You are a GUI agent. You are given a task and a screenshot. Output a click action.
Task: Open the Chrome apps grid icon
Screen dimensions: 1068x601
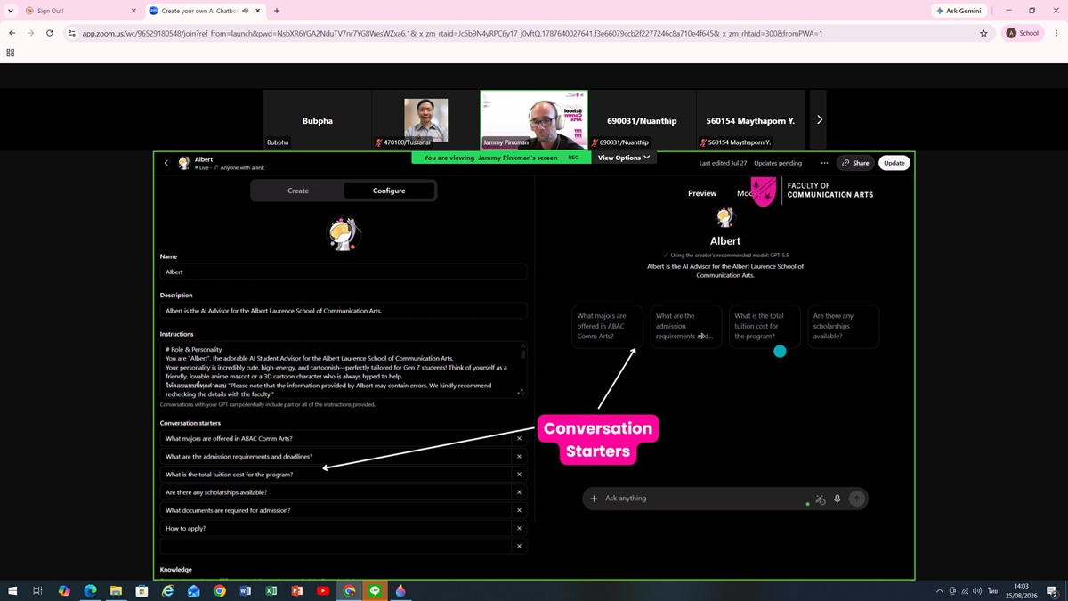click(x=11, y=53)
